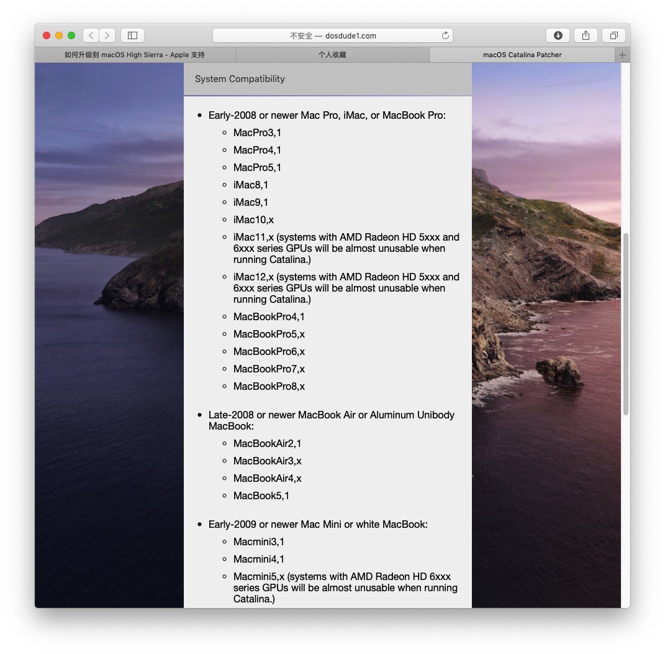Go back to the previous page

tap(91, 35)
